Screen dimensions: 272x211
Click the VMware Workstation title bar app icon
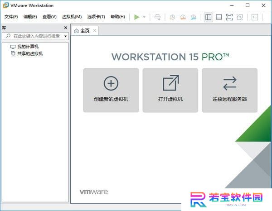6,5
